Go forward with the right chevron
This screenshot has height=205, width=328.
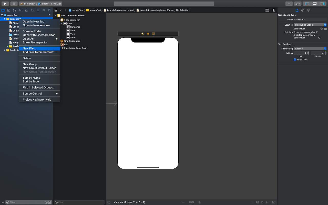[65, 10]
